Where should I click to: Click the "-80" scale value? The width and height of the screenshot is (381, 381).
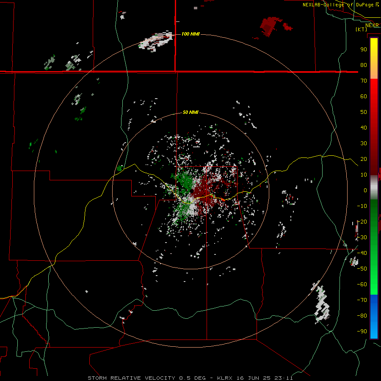click(x=362, y=316)
